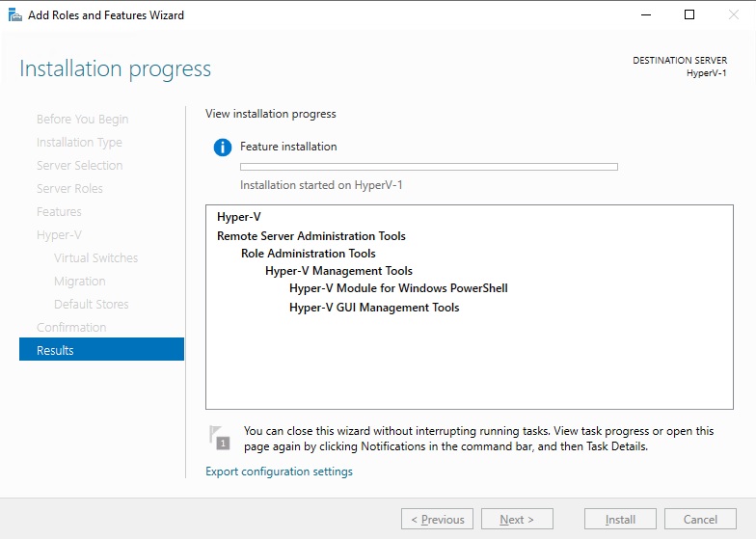Click the note about closing the wizard

478,439
